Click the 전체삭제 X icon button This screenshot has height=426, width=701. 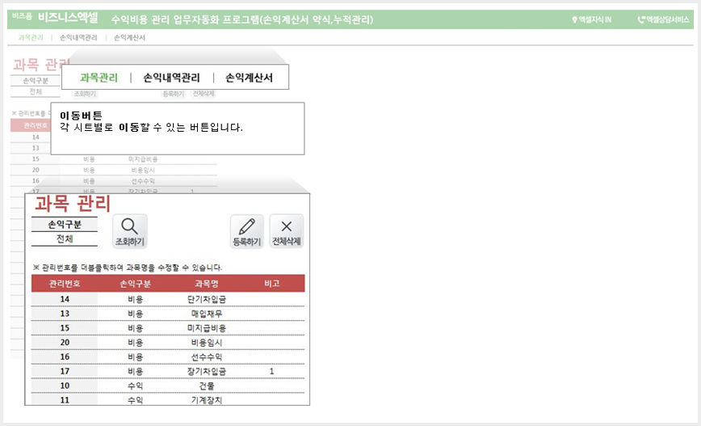point(287,231)
